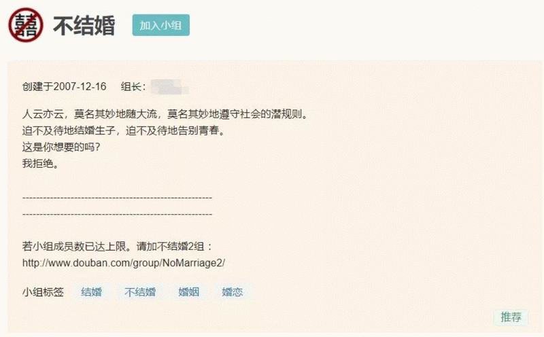
Task: Recommend the group with 推荐 button
Action: pyautogui.click(x=511, y=317)
